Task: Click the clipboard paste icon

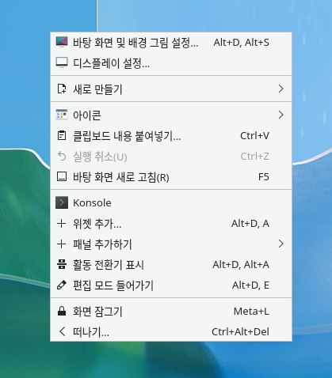Action: point(62,136)
